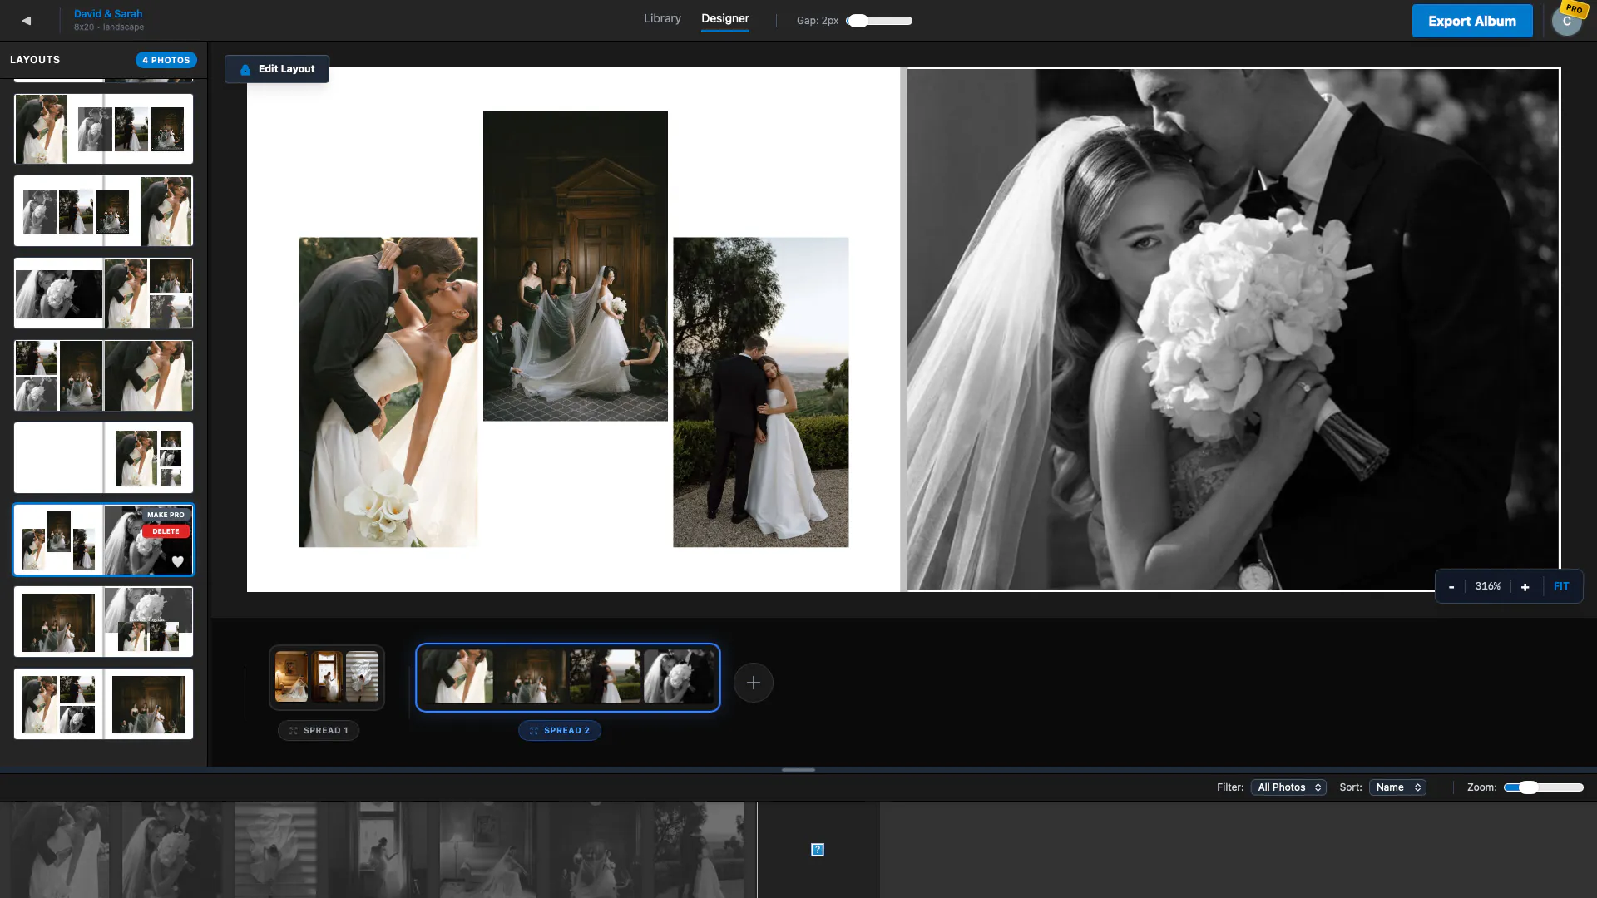
Task: Click the Export Album button
Action: point(1471,21)
